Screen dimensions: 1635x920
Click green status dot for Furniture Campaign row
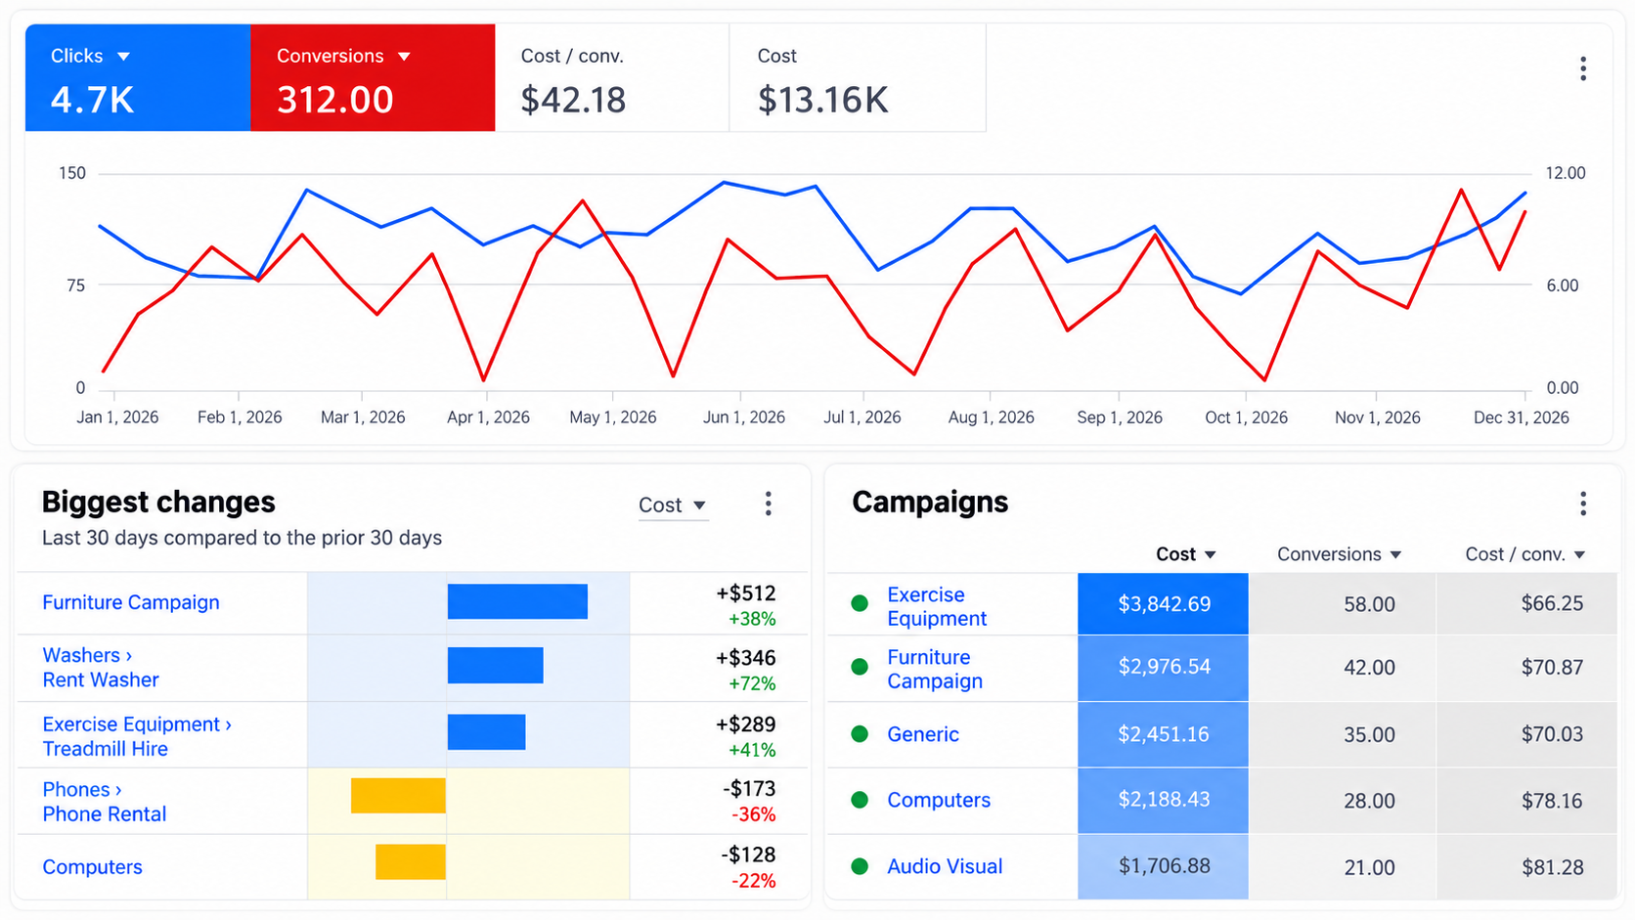[860, 667]
